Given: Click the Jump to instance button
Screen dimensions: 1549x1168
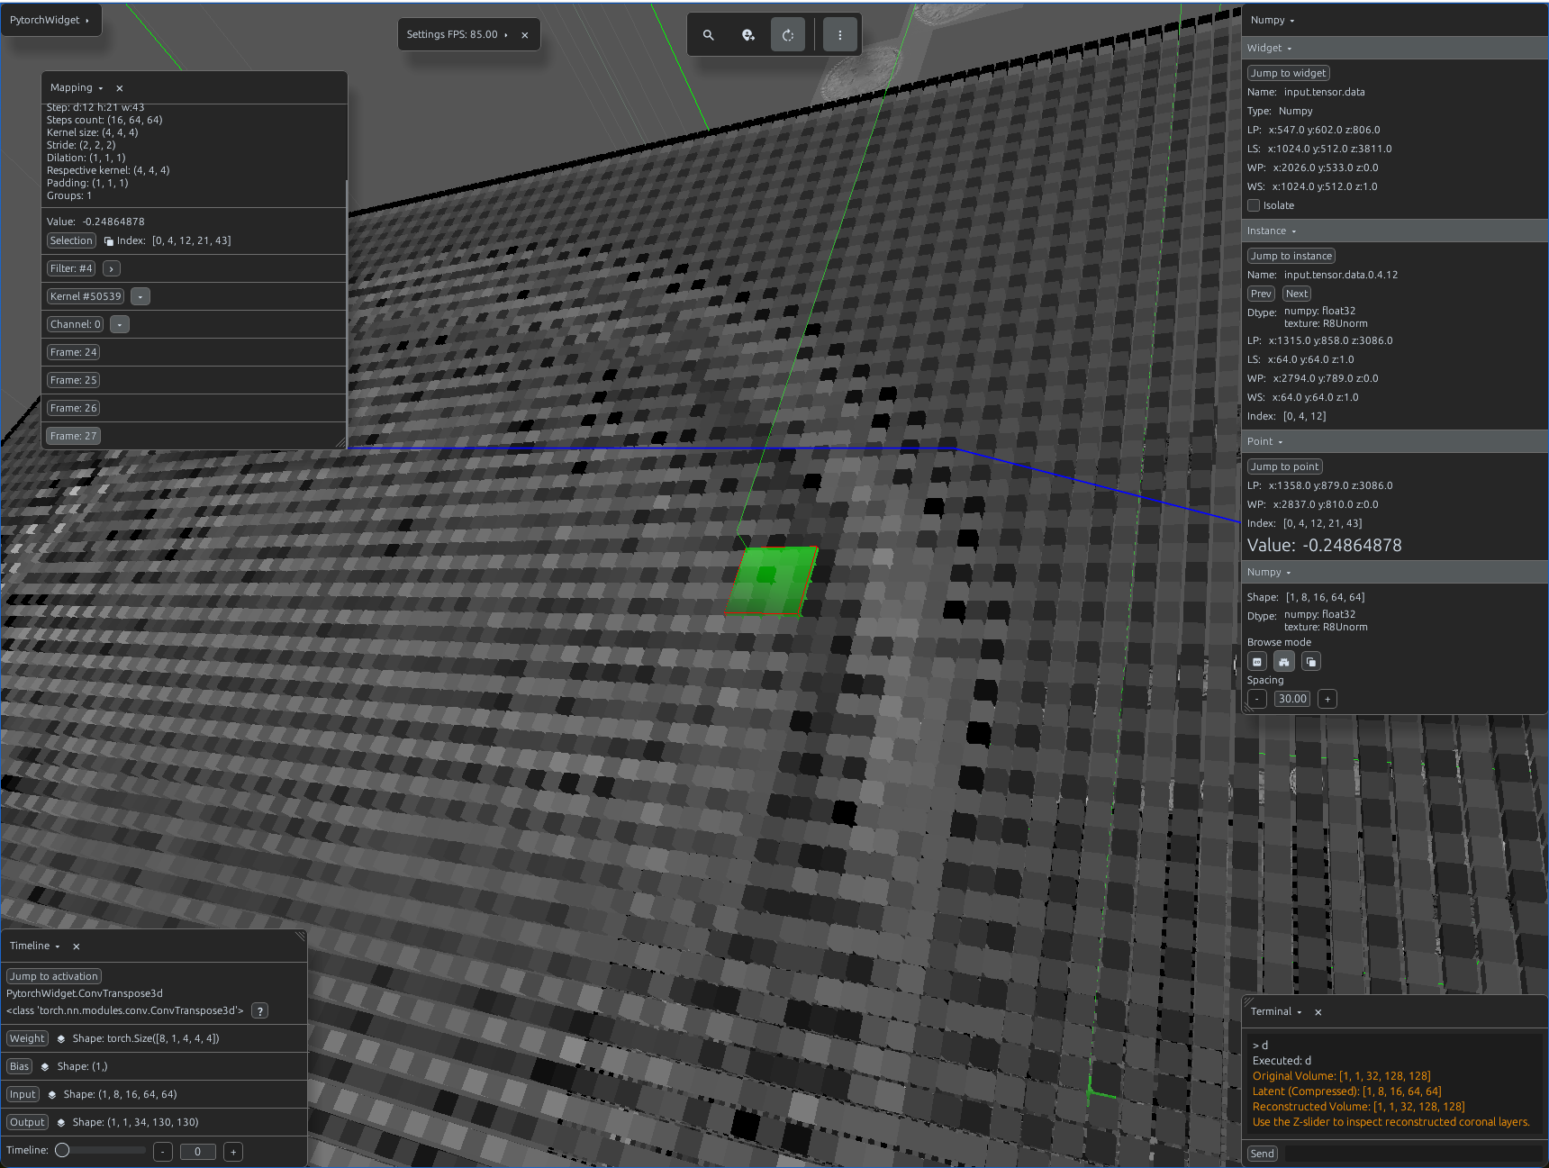Looking at the screenshot, I should [x=1291, y=256].
